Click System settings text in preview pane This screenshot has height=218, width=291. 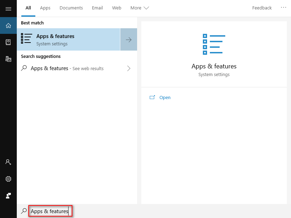214,75
